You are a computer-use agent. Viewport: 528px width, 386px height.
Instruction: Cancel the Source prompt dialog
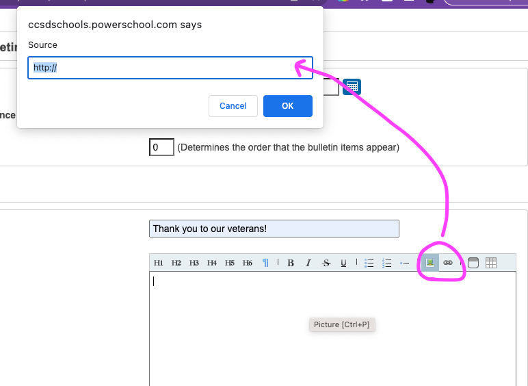pyautogui.click(x=233, y=106)
